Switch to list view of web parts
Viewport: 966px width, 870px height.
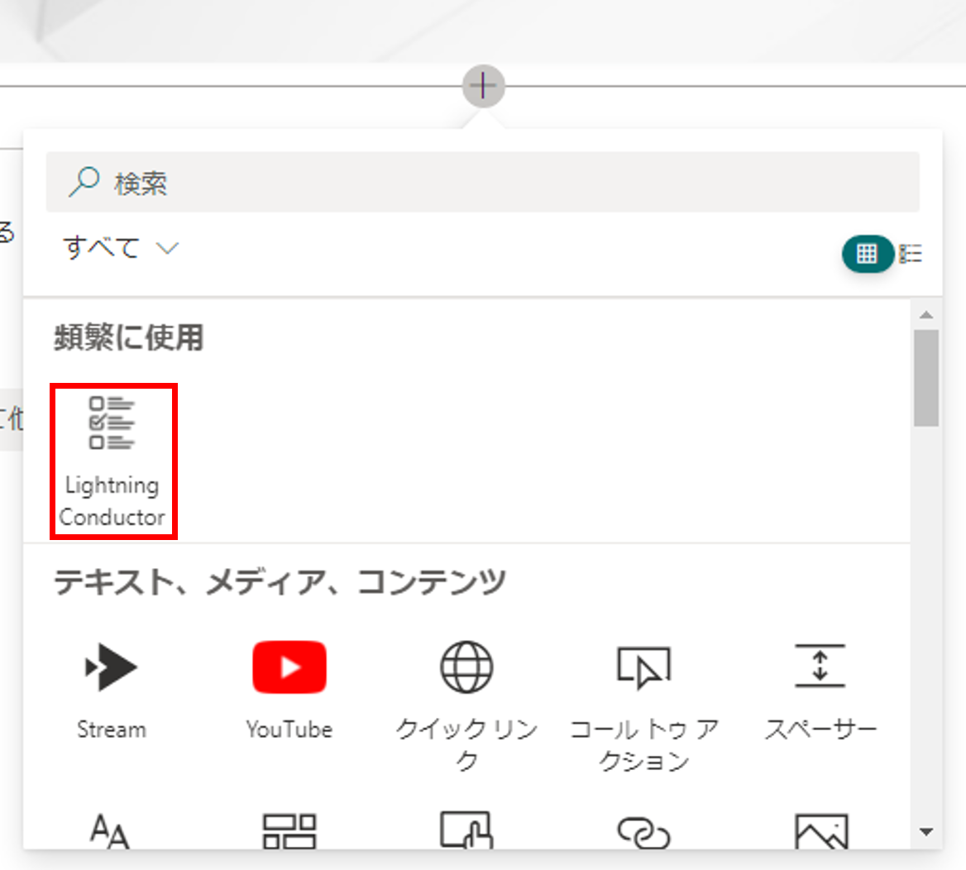coord(911,254)
